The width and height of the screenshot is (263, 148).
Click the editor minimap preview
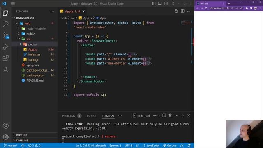[x=186, y=23]
